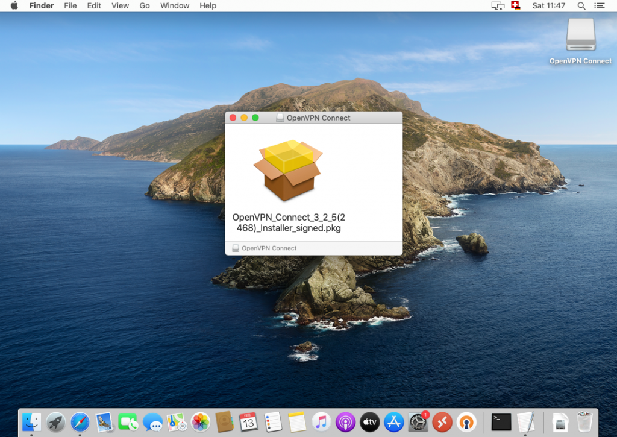Image resolution: width=617 pixels, height=437 pixels.
Task: Open the Go menu
Action: click(144, 6)
